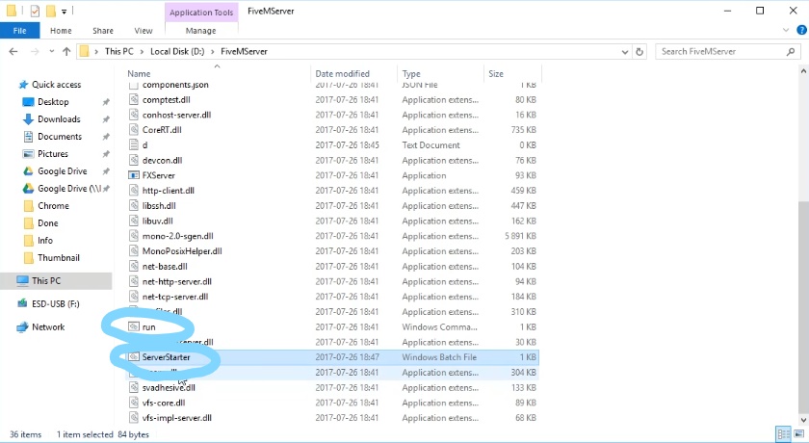Go up one folder level
This screenshot has height=443, width=809.
(x=66, y=51)
